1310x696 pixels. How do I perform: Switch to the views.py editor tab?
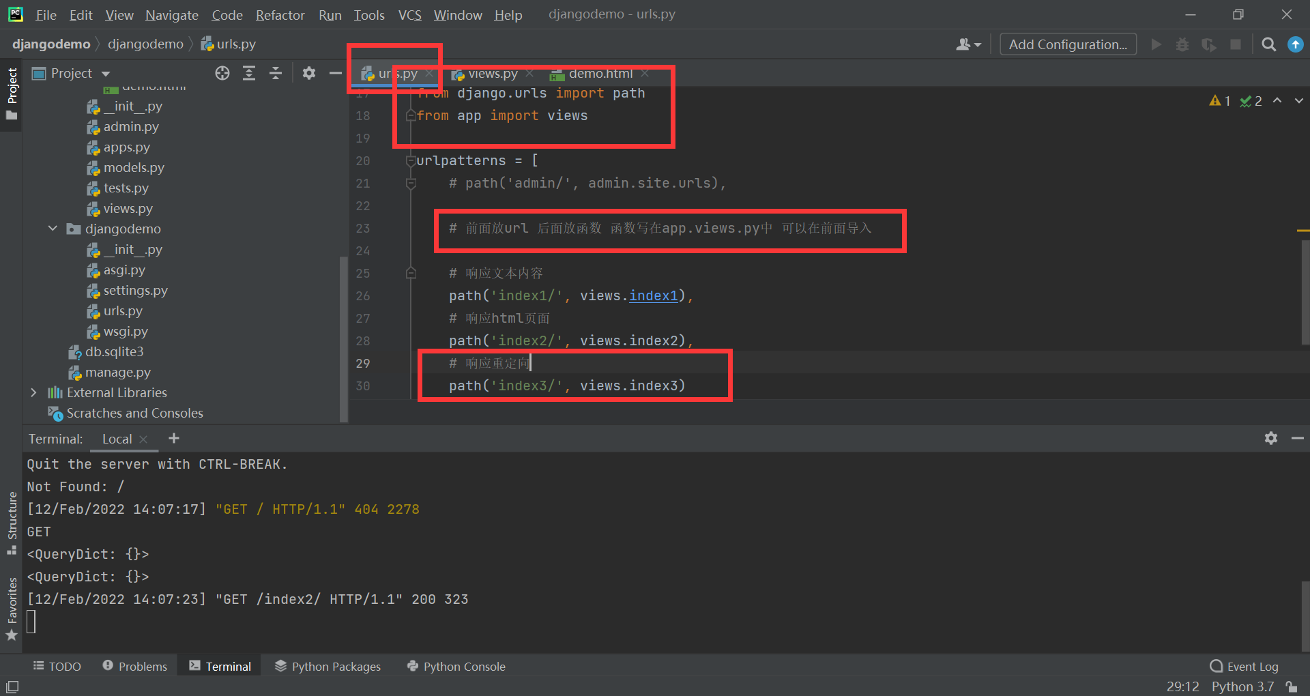[493, 74]
